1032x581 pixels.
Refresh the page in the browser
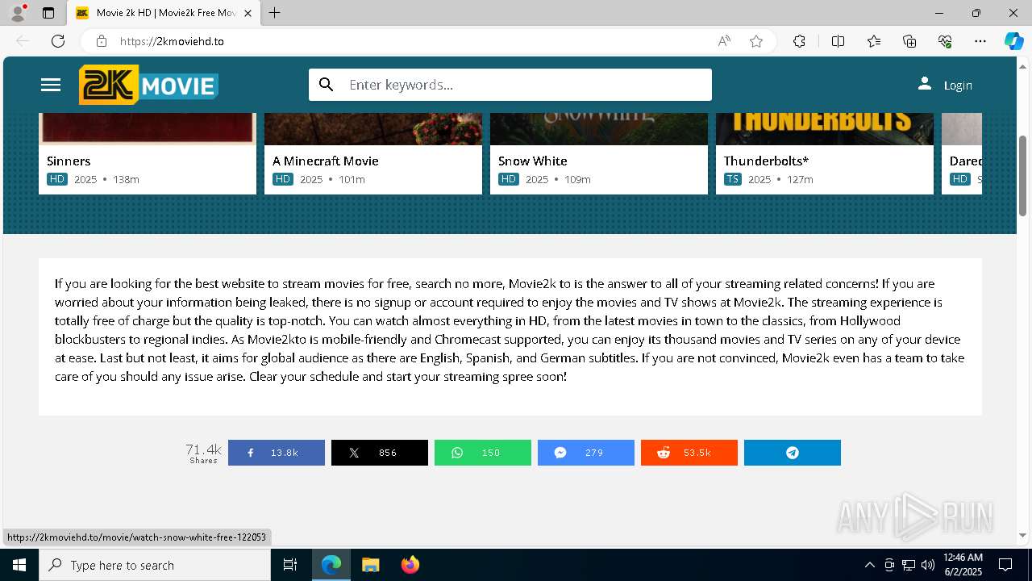pyautogui.click(x=58, y=41)
